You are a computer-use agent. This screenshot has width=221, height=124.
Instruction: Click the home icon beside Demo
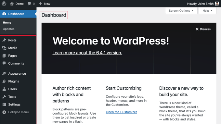12,4
